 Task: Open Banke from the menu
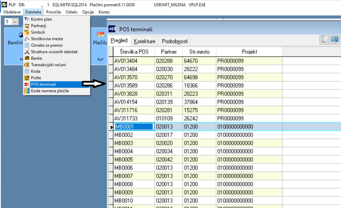point(37,58)
